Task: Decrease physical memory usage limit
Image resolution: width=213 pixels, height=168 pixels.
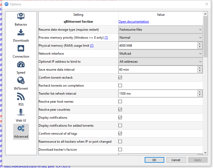Action: [200, 47]
